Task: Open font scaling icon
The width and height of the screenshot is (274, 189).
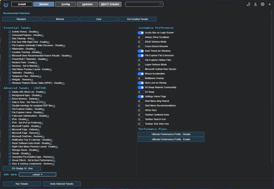Action: pyautogui.click(x=256, y=4)
